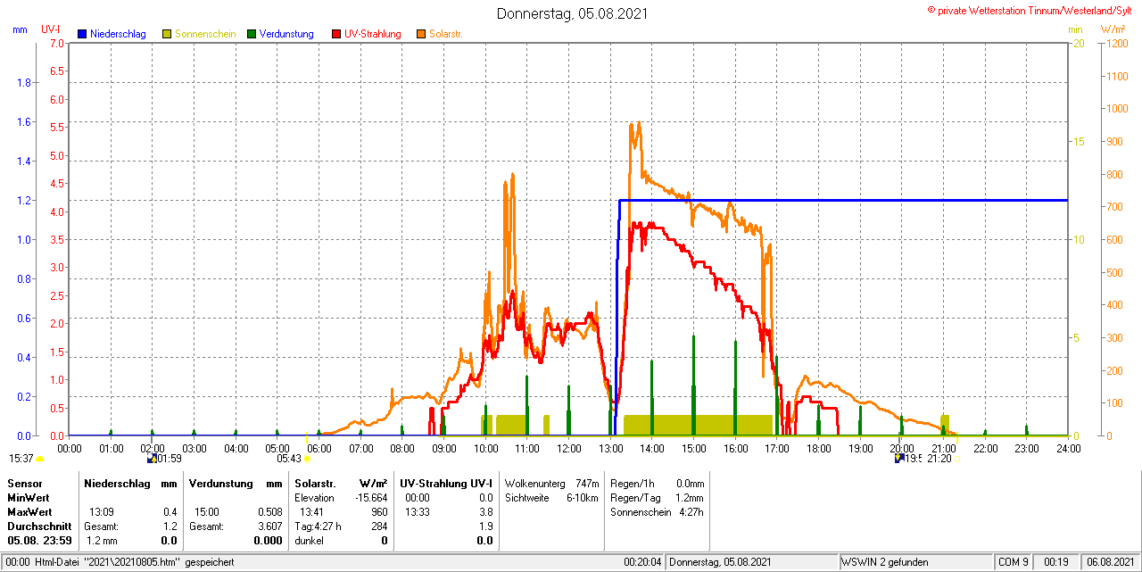Click the 24:00 x-axis time label
This screenshot has height=572, width=1142.
(1069, 448)
